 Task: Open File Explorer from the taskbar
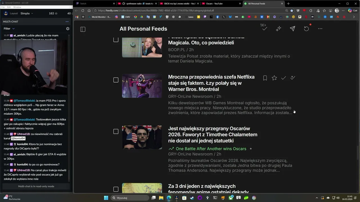[161, 198]
